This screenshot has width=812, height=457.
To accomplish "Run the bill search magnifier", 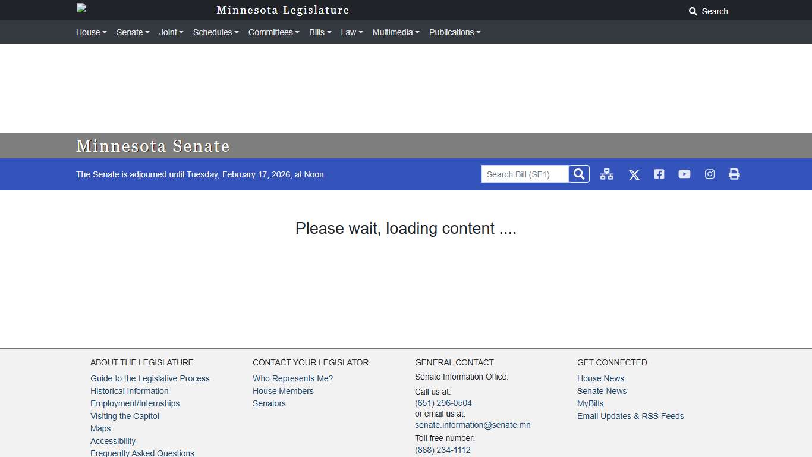I will (x=578, y=174).
